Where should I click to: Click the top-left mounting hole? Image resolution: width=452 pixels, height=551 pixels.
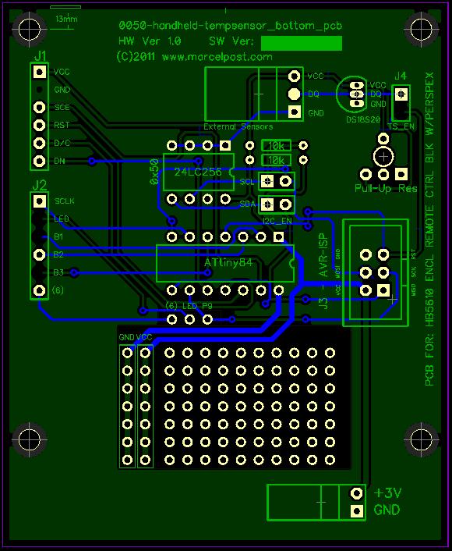pyautogui.click(x=29, y=29)
